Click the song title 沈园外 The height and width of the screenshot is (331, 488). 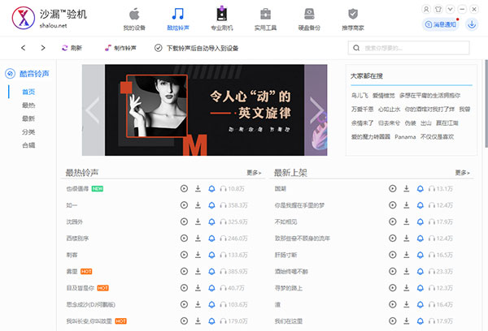click(x=74, y=221)
